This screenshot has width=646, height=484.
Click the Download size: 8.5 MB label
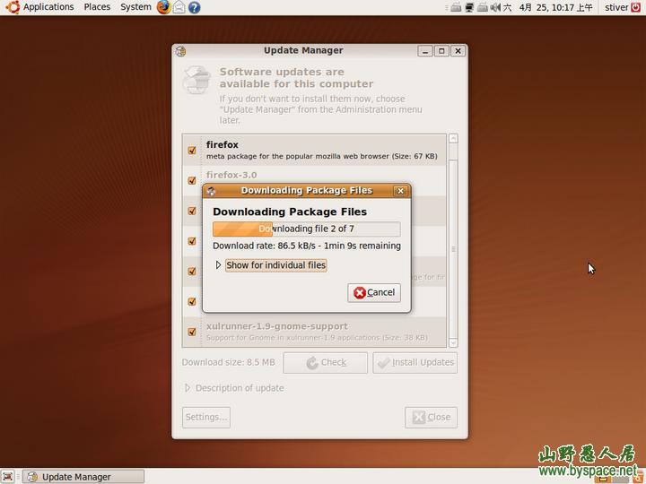coord(228,363)
